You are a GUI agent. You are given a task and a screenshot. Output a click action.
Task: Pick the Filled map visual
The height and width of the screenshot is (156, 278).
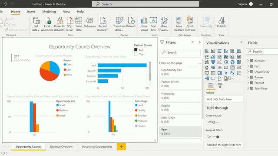click(213, 68)
